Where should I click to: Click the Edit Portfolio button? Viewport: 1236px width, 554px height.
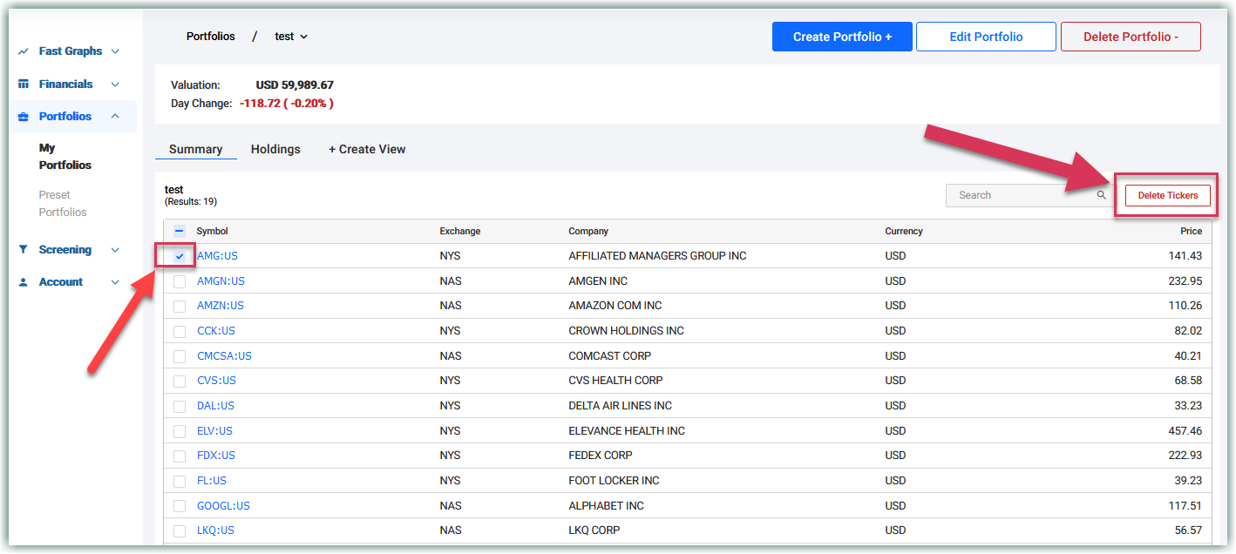tap(986, 37)
